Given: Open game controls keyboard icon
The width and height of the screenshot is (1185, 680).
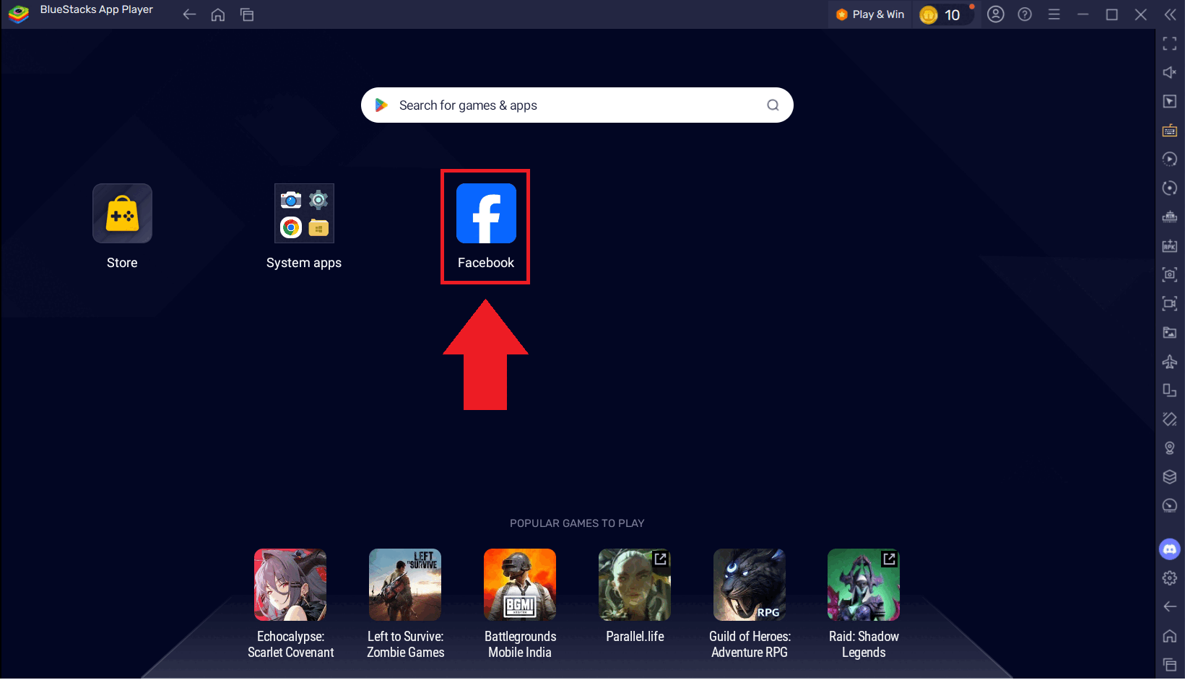Looking at the screenshot, I should [x=1170, y=131].
